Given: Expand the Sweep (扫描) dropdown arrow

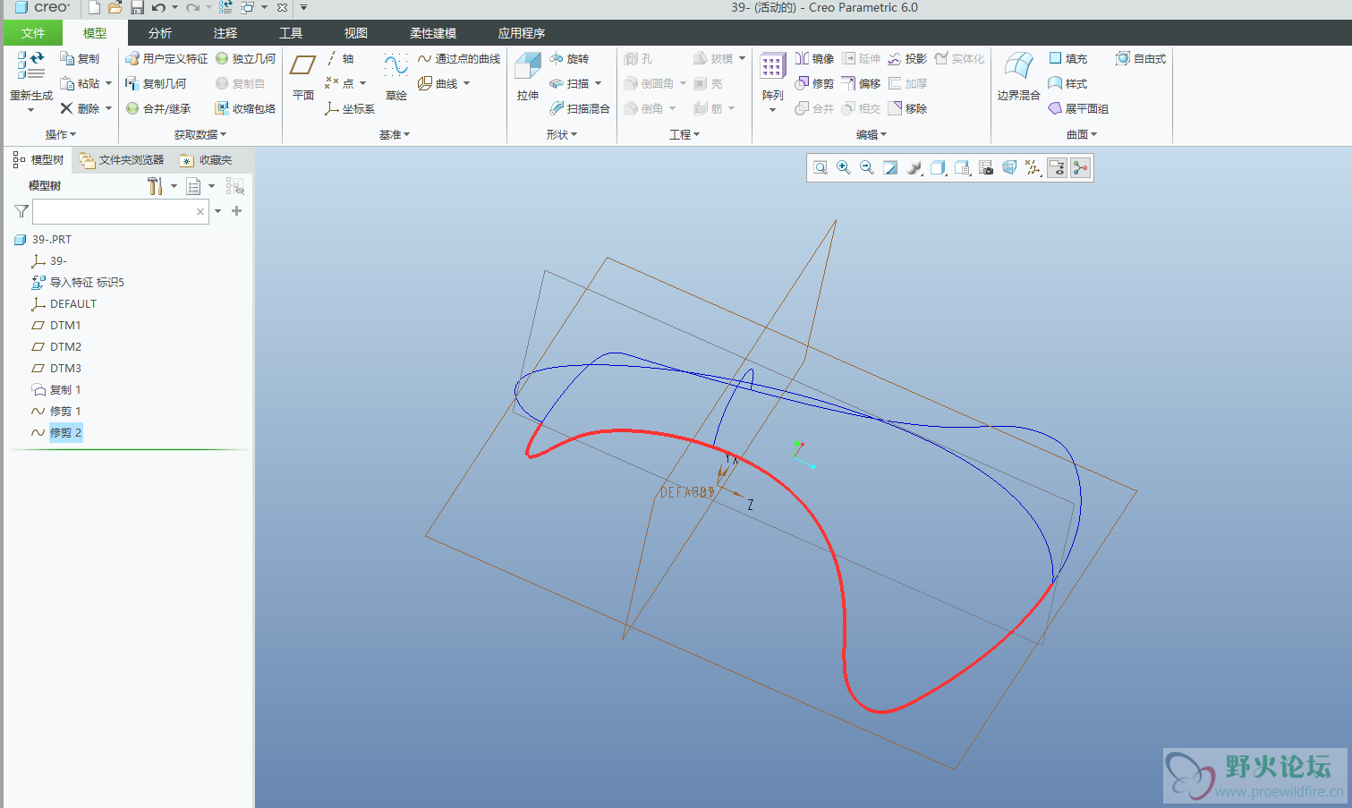Looking at the screenshot, I should tap(598, 83).
